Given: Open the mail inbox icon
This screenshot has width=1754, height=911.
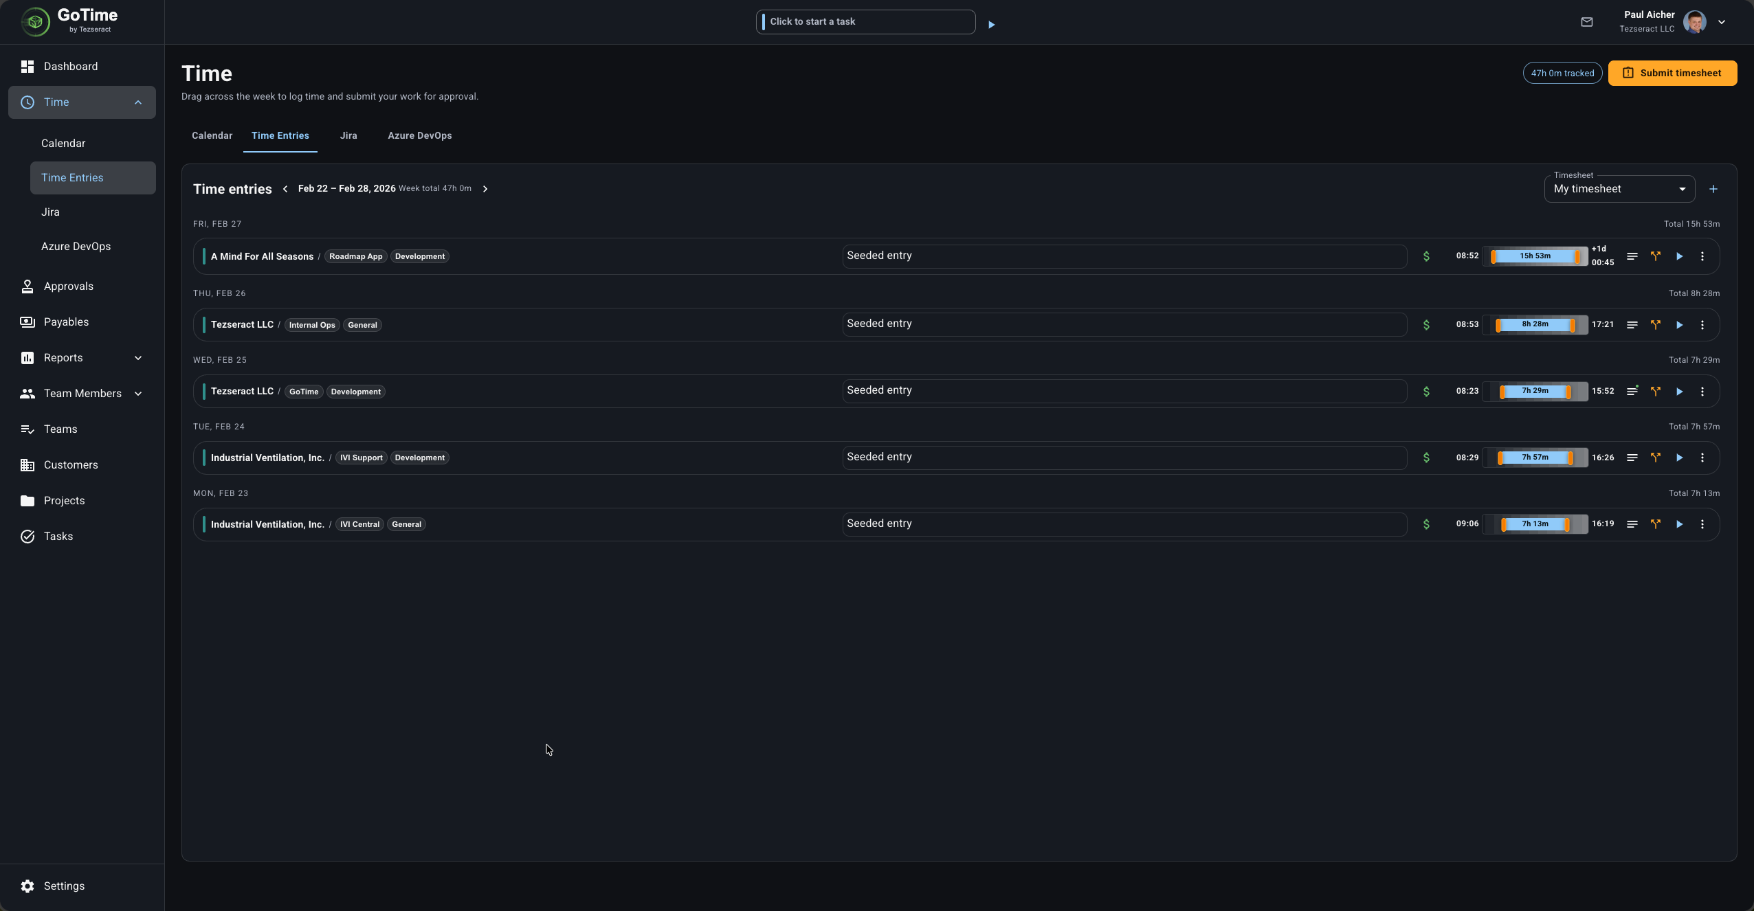Looking at the screenshot, I should [1586, 22].
